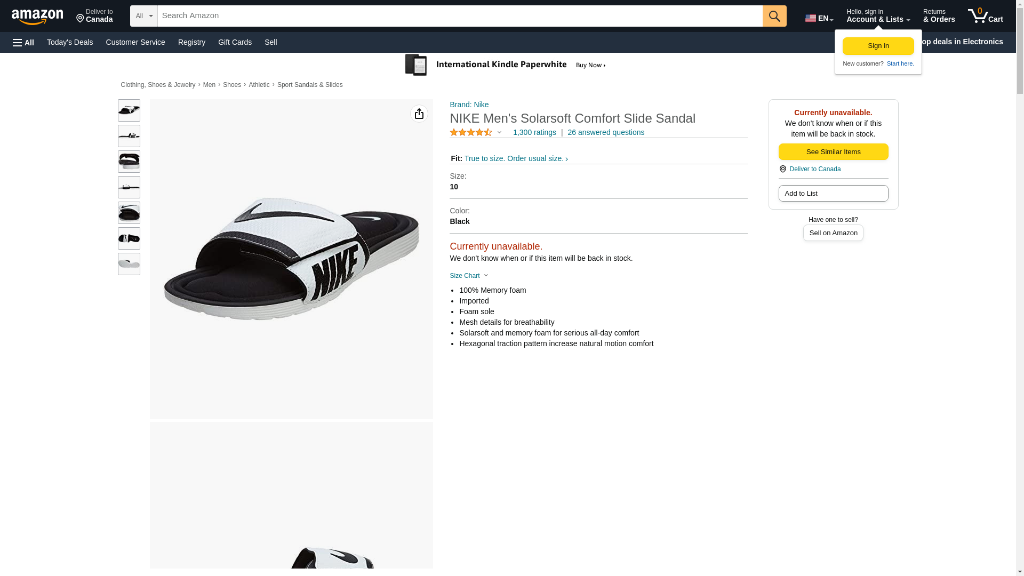Expand the EN language selector
This screenshot has width=1024, height=576.
point(819,18)
